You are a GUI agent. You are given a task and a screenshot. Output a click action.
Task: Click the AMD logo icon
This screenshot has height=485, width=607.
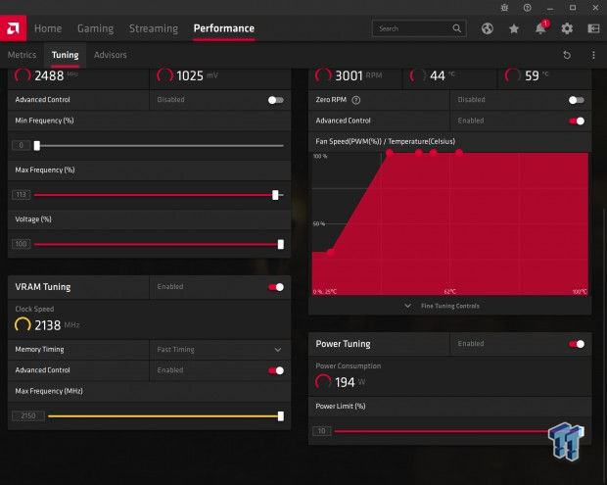coord(13,28)
